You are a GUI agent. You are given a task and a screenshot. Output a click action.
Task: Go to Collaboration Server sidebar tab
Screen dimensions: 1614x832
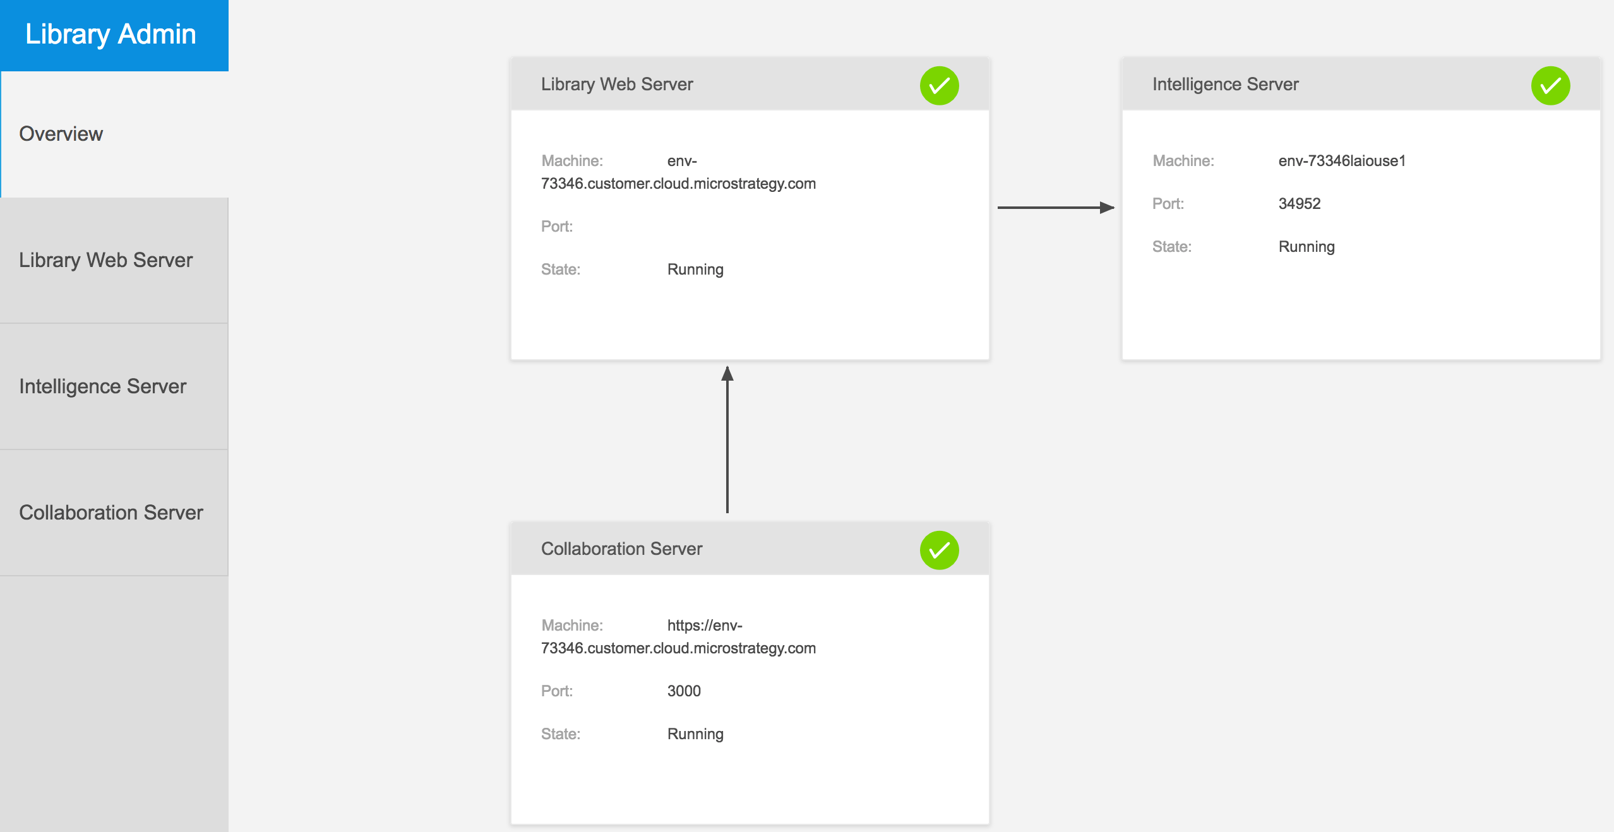[111, 513]
